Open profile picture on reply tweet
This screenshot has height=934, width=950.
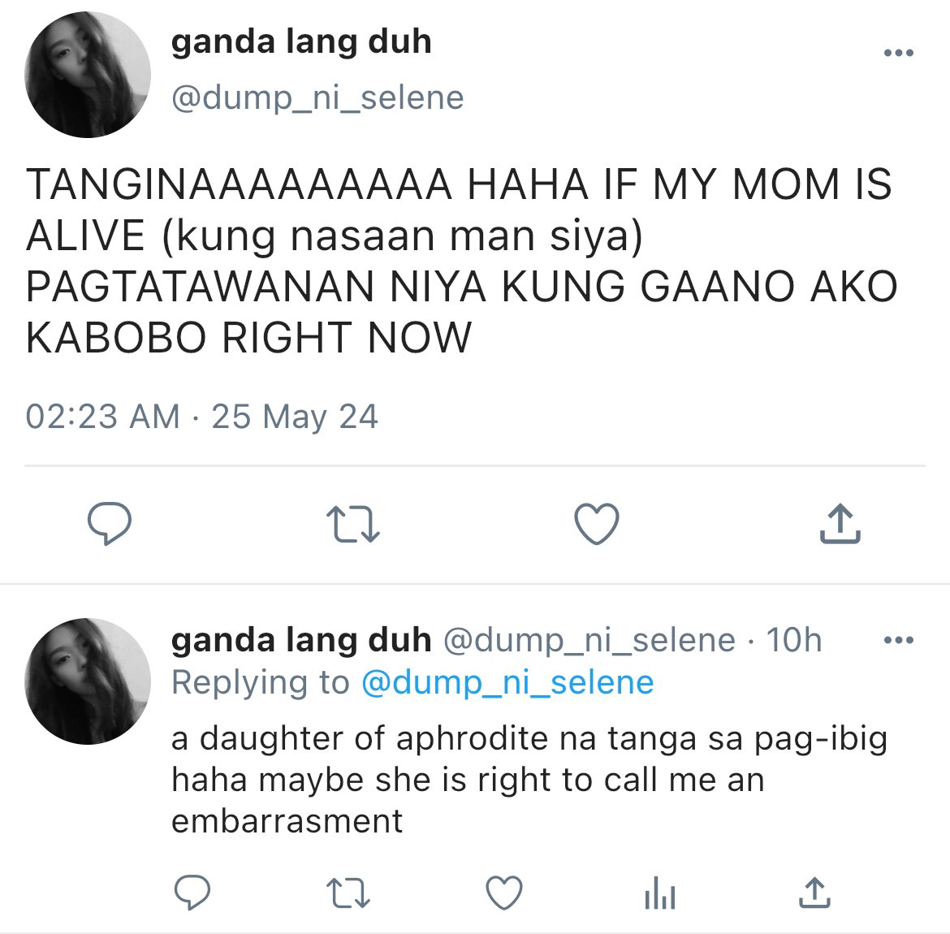pos(87,681)
